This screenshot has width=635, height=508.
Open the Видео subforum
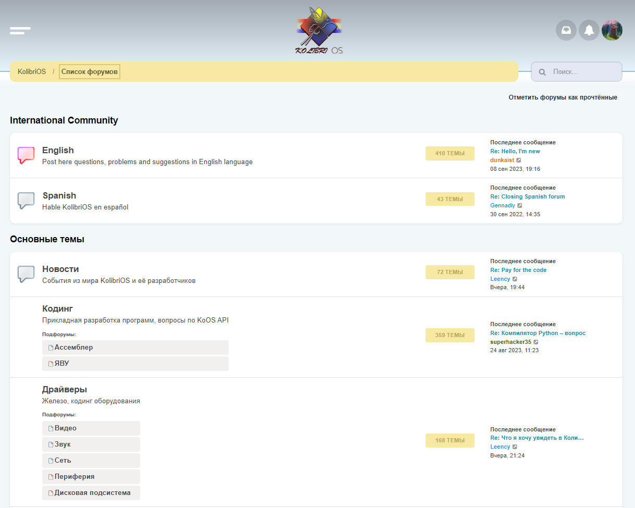(x=65, y=428)
